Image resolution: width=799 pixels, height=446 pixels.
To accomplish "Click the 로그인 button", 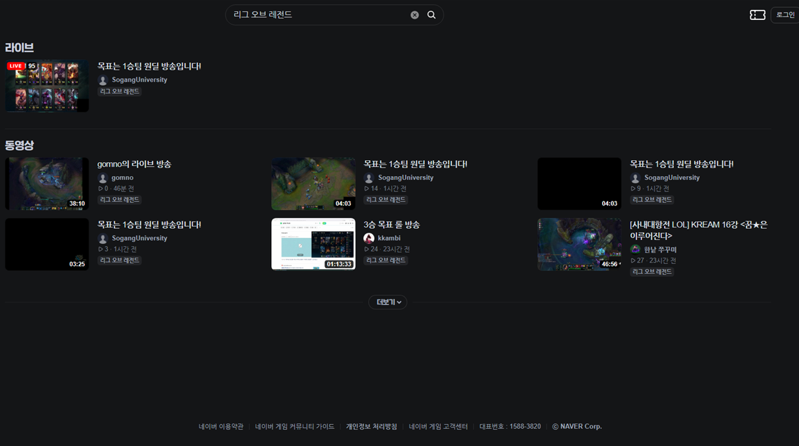I will coord(785,15).
